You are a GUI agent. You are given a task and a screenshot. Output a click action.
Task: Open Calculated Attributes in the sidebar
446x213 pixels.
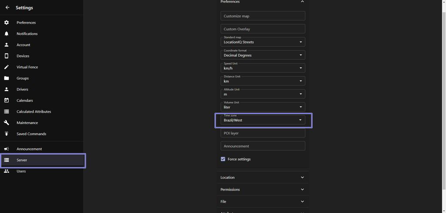[34, 112]
